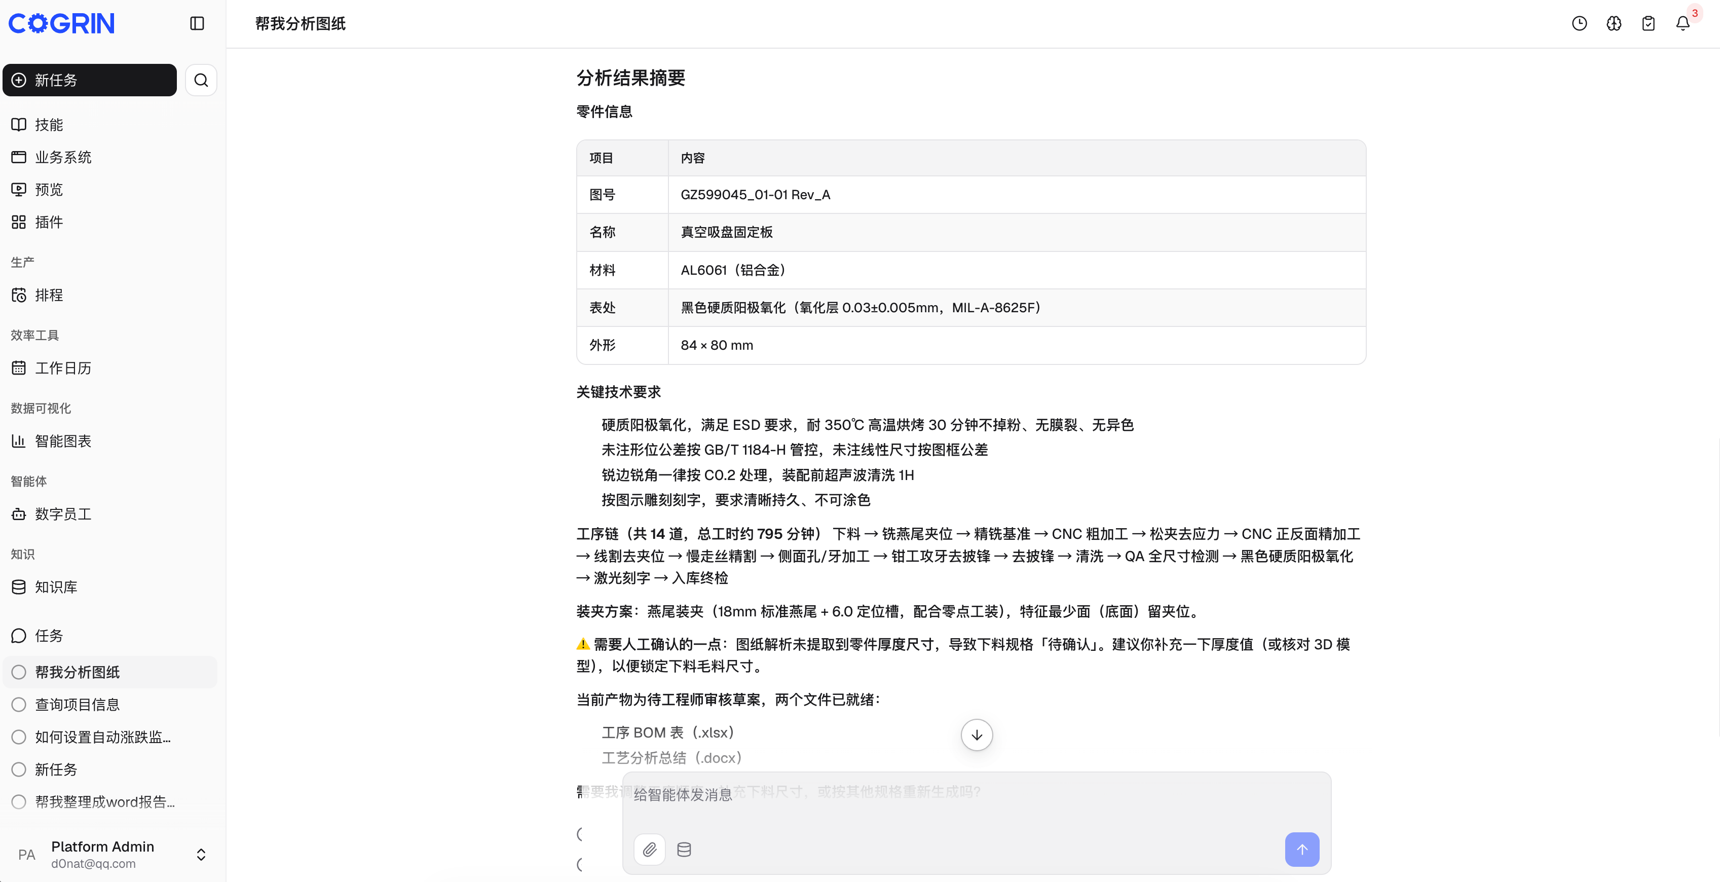Select the 如何设置自动涨跌监... task

pos(110,737)
